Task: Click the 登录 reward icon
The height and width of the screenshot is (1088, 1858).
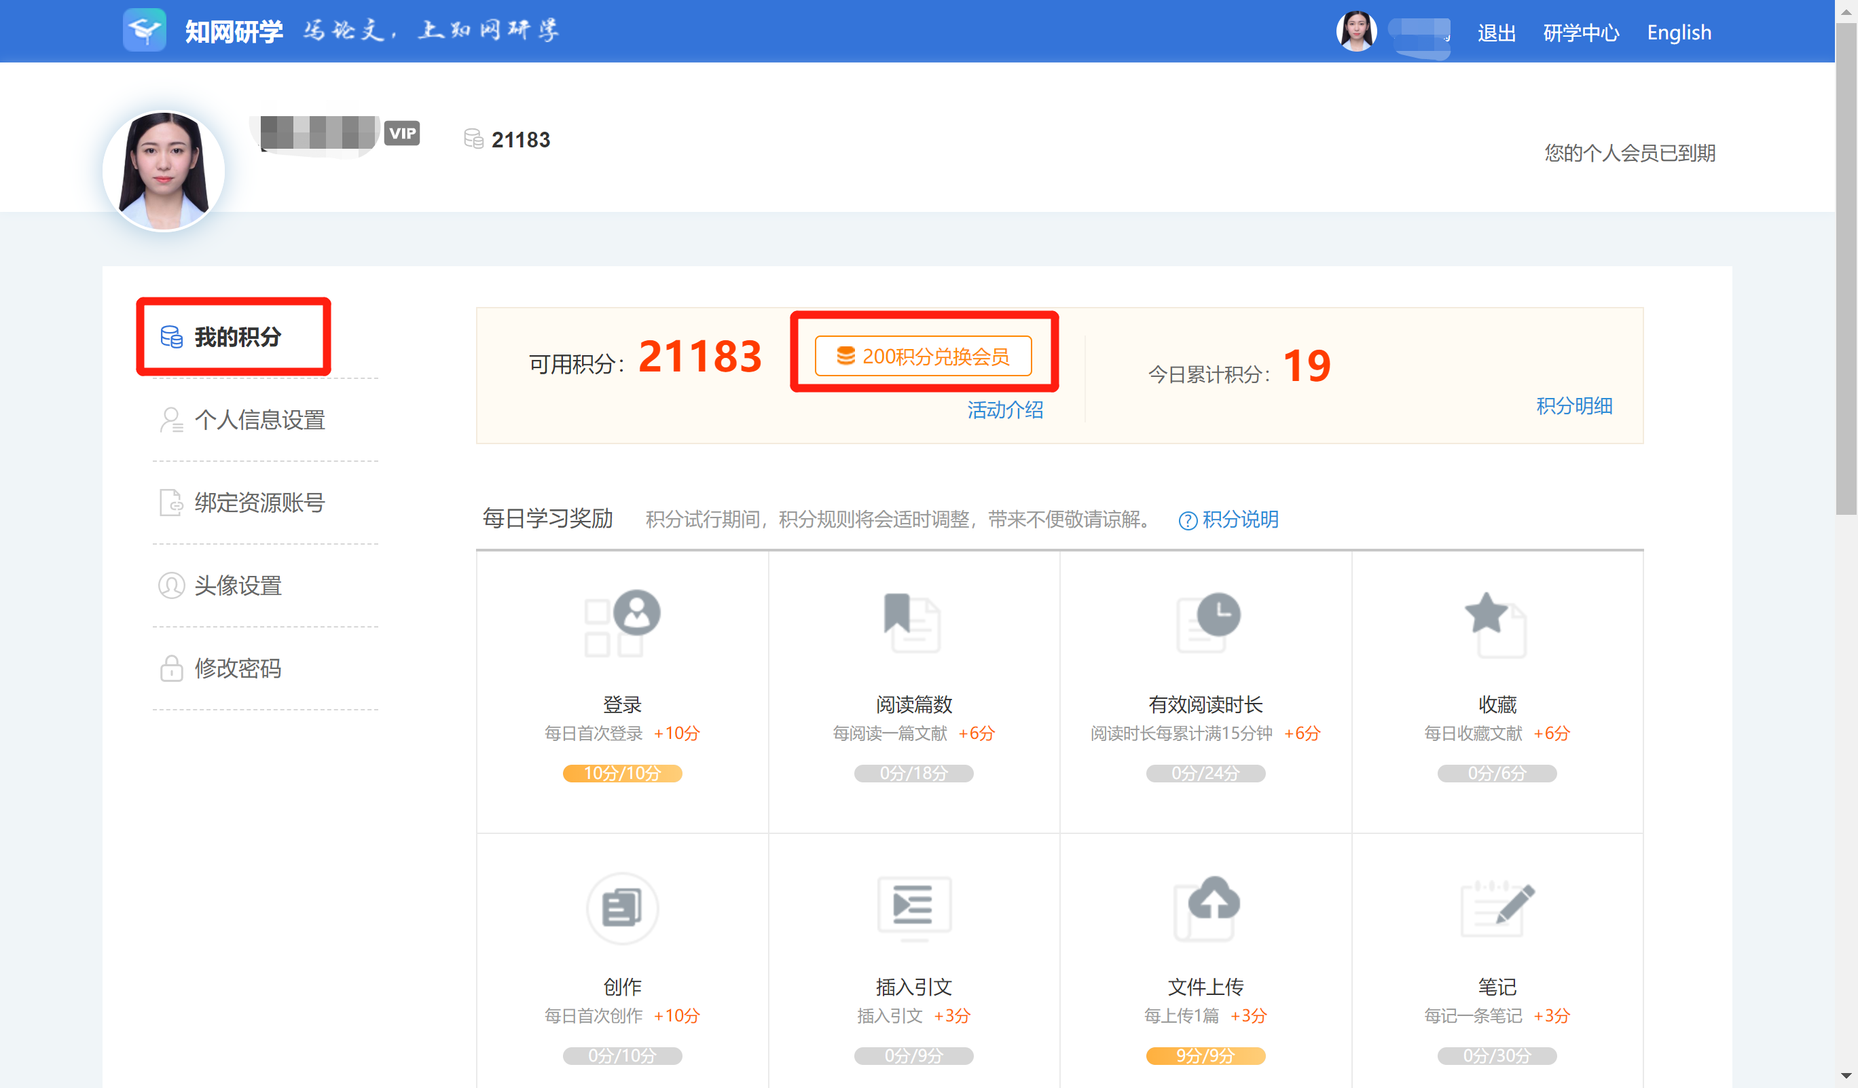Action: coord(622,623)
